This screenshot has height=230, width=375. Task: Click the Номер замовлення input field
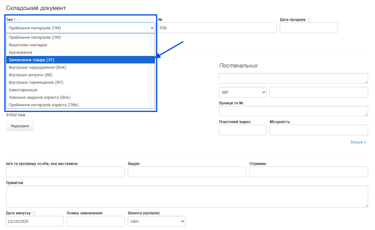click(96, 221)
